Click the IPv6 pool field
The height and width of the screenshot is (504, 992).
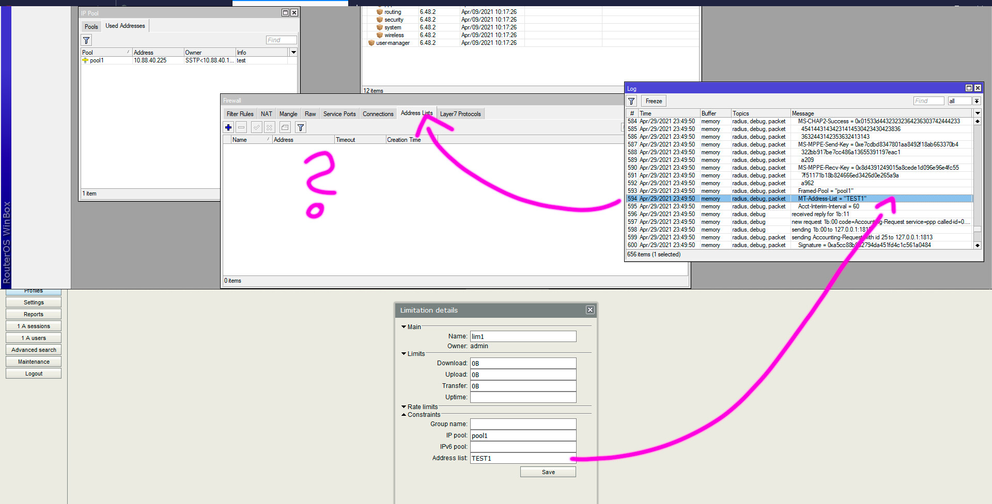523,447
